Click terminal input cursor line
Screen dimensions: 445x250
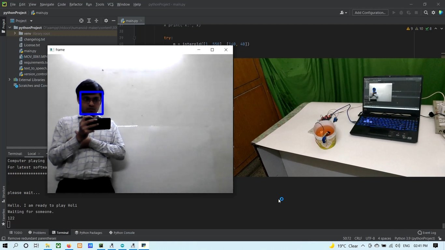[x=9, y=224]
